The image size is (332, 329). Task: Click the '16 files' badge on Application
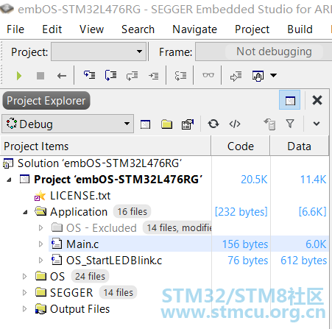(x=132, y=212)
